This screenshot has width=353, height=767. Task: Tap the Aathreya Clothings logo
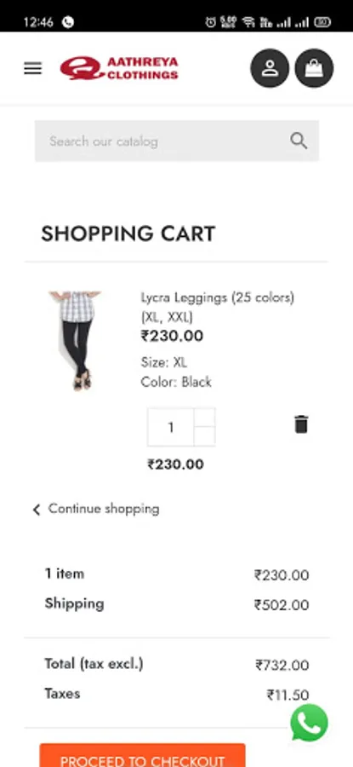(x=119, y=68)
